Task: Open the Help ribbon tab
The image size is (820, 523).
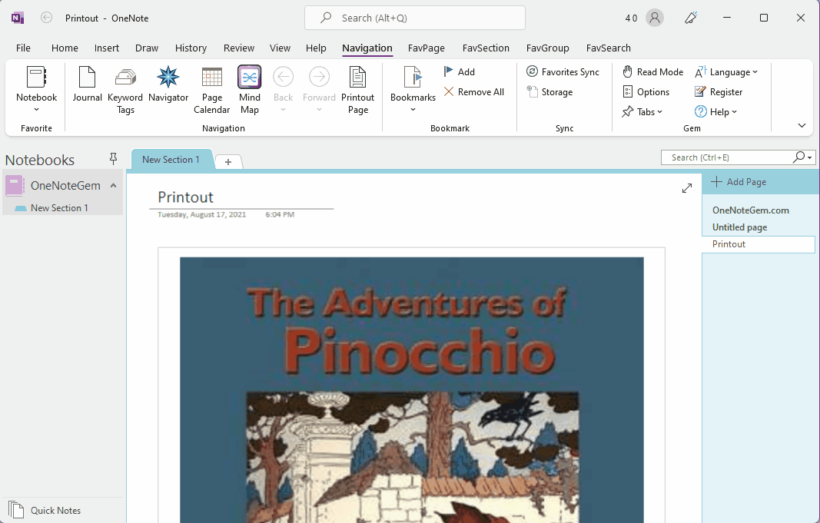Action: 316,48
